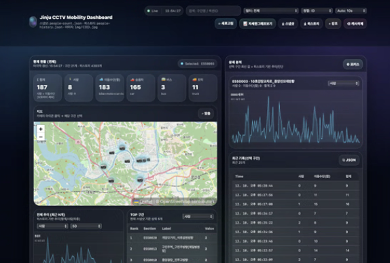Select the Rank 1 row in TOP sections table
This screenshot has height=263, width=390.
pos(172,238)
